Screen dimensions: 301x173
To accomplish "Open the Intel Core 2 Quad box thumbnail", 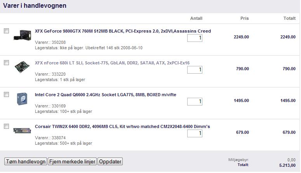I will coord(22,99).
